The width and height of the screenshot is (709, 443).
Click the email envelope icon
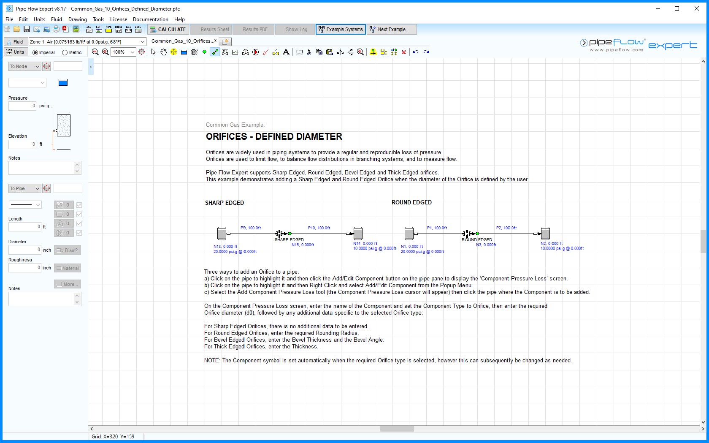pyautogui.click(x=37, y=29)
